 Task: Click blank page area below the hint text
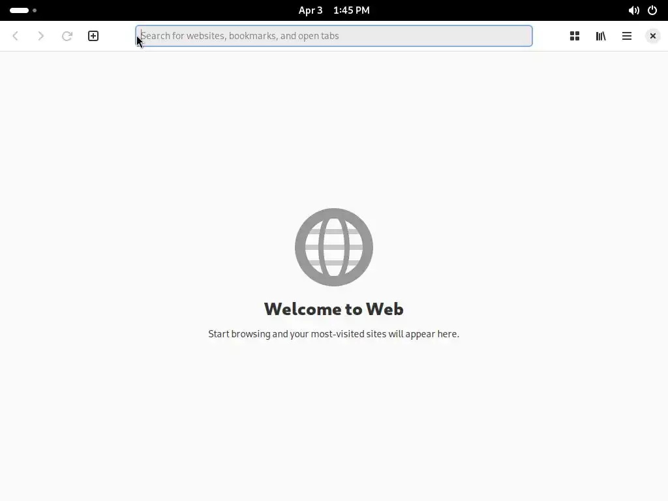pyautogui.click(x=334, y=417)
